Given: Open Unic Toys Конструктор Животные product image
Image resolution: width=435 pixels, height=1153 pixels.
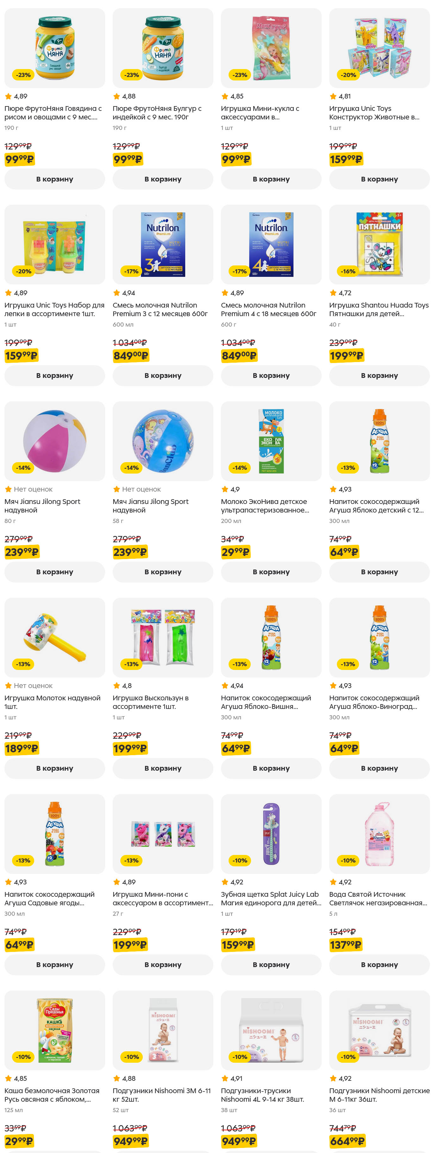Looking at the screenshot, I should pyautogui.click(x=379, y=48).
